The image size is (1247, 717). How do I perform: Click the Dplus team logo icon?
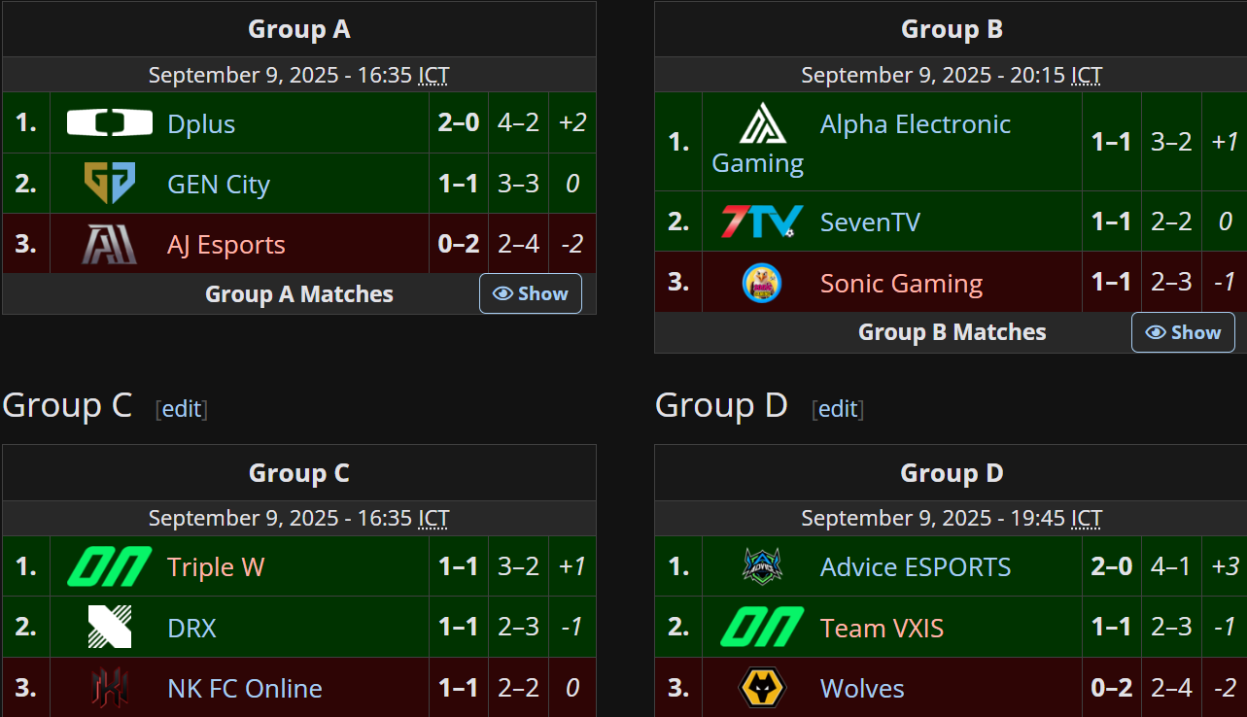109,123
